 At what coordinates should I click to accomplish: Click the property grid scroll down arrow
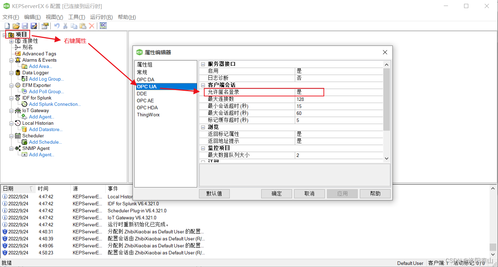386,158
